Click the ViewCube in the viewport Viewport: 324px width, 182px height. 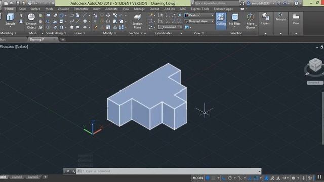click(315, 65)
